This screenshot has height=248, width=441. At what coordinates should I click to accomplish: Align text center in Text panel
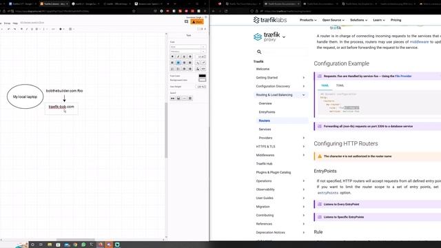coord(178,63)
